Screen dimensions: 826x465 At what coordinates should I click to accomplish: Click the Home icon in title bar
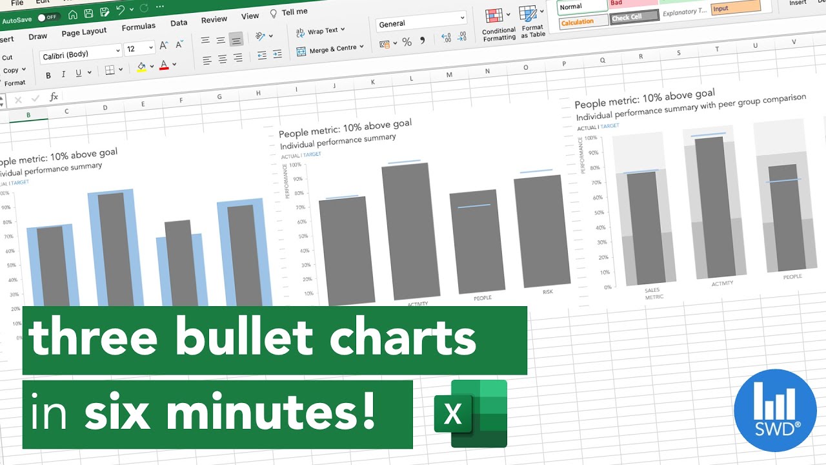72,14
